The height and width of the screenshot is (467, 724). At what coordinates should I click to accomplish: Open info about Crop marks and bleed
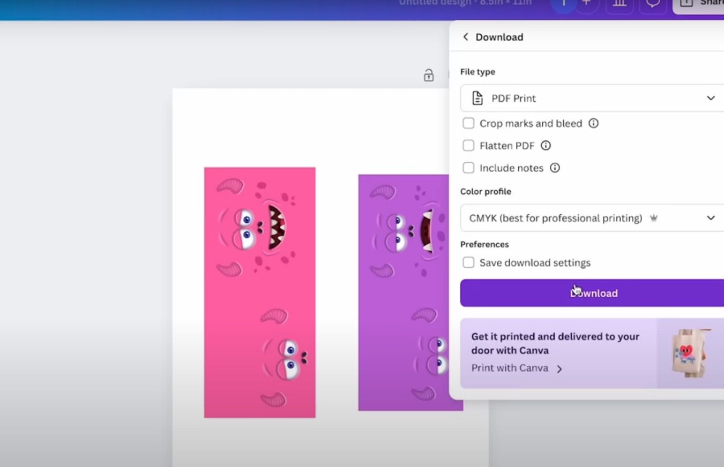coord(593,123)
